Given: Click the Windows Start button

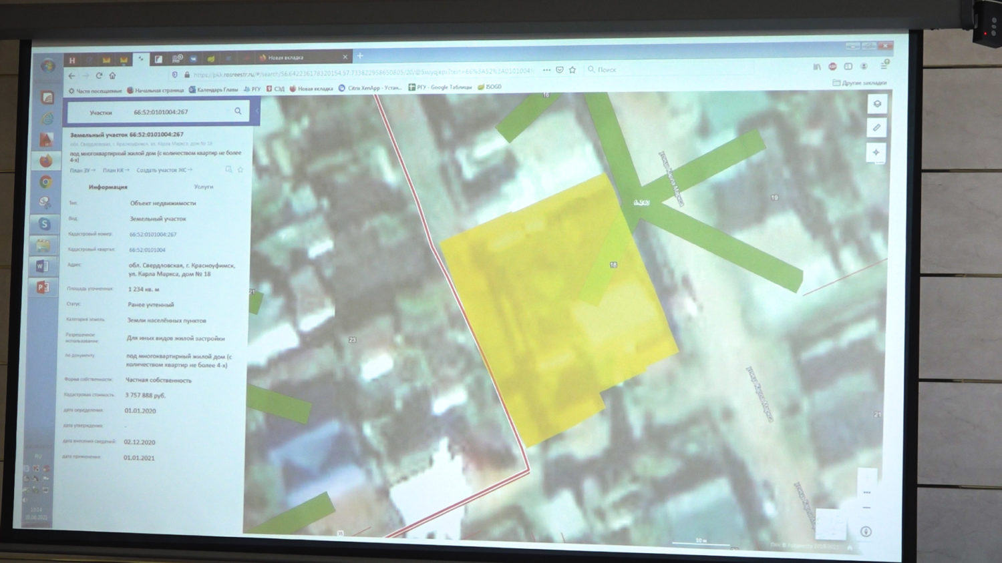Looking at the screenshot, I should [x=47, y=66].
